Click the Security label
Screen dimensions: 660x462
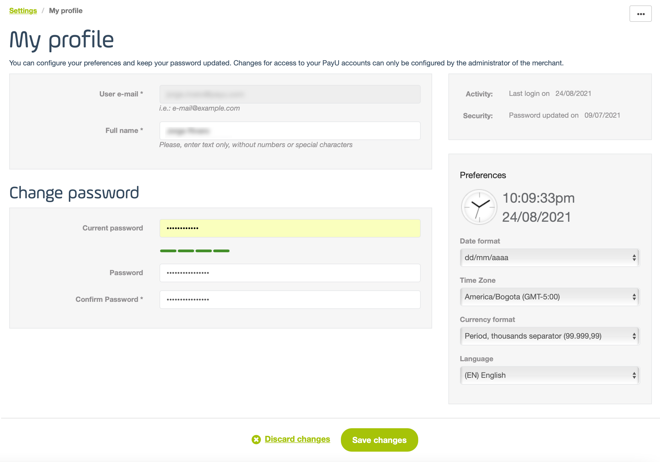tap(478, 116)
